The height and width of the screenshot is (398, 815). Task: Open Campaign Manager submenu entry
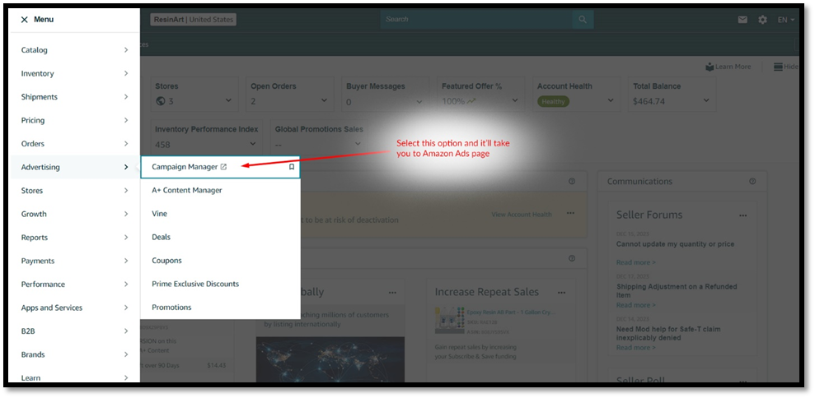[220, 167]
